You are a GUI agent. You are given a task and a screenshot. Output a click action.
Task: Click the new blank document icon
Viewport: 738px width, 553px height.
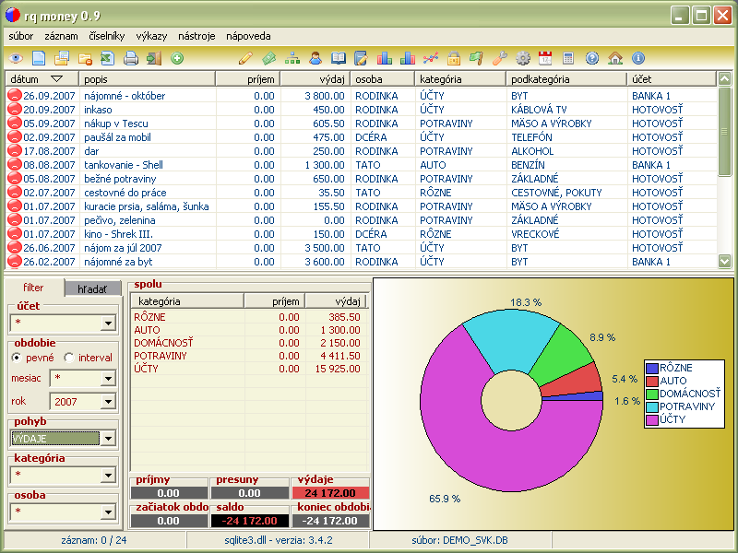pyautogui.click(x=39, y=58)
